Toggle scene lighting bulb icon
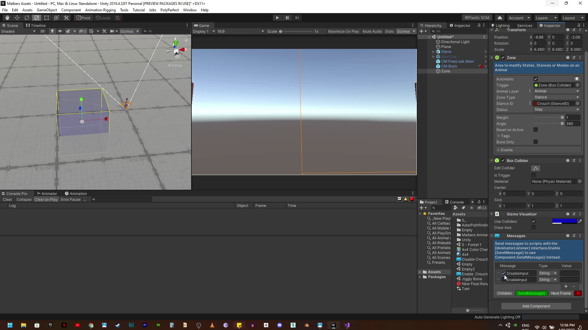The width and height of the screenshot is (588, 330). point(52,31)
